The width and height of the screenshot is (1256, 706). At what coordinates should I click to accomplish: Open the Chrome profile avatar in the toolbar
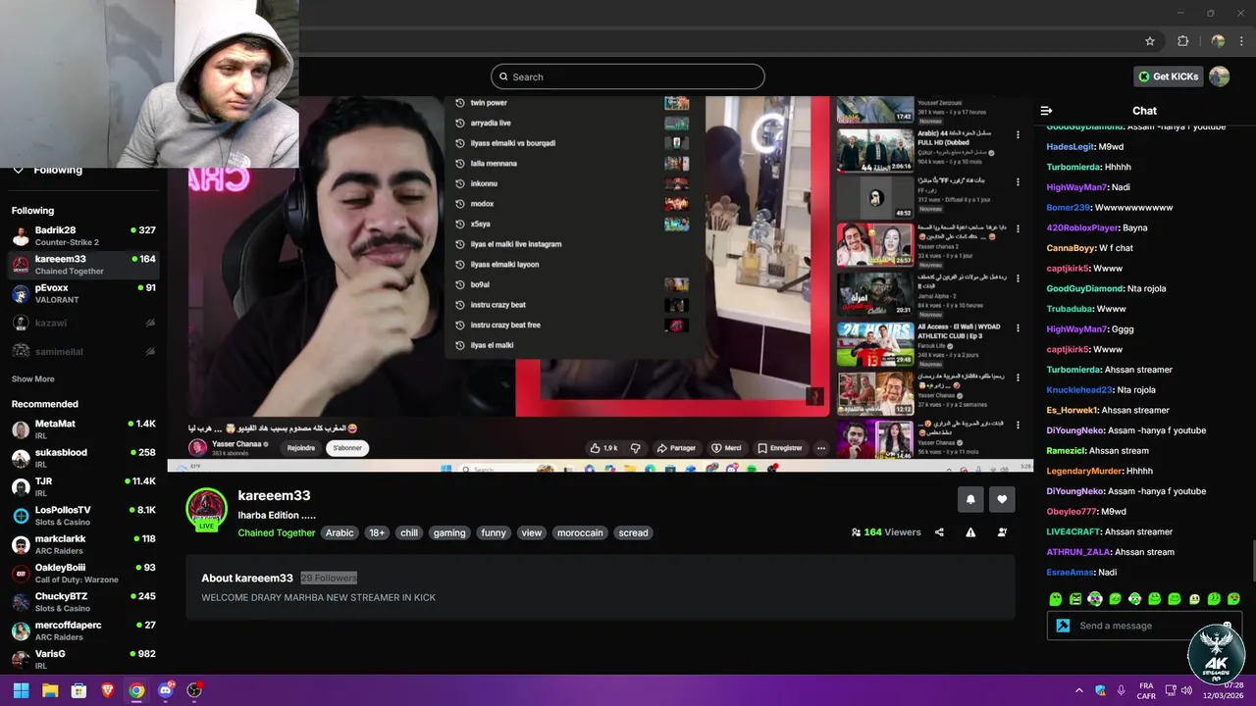tap(1218, 41)
